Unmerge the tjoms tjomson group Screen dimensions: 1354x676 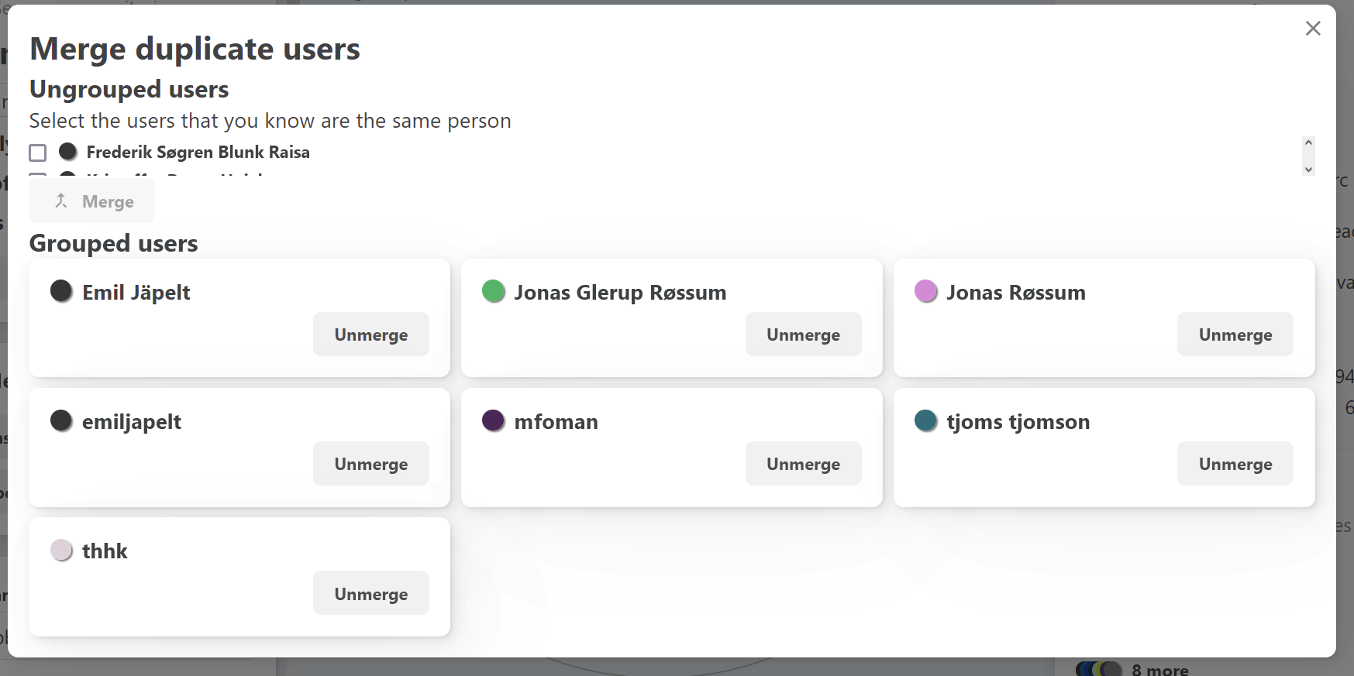pyautogui.click(x=1235, y=463)
